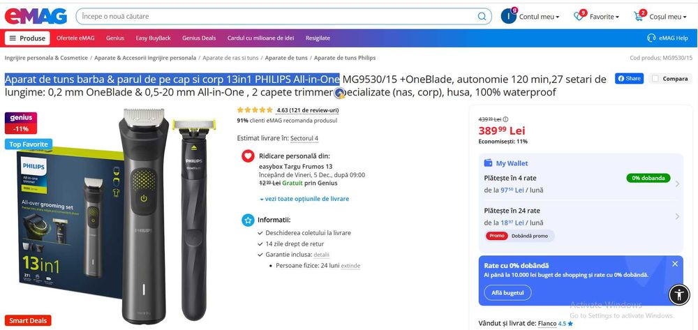Open the accessibility widget icon
This screenshot has width=698, height=330.
pyautogui.click(x=679, y=294)
